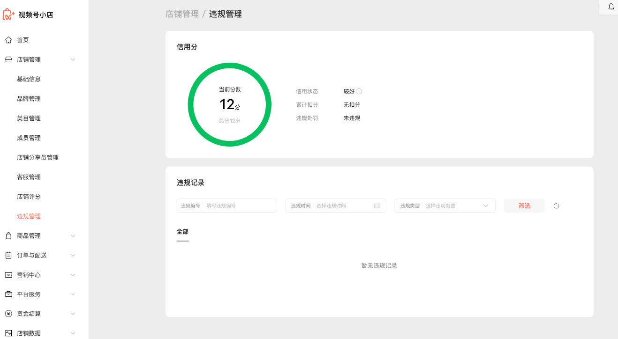Click the 商品管理 shopping bag icon
The height and width of the screenshot is (339, 618).
click(8, 236)
